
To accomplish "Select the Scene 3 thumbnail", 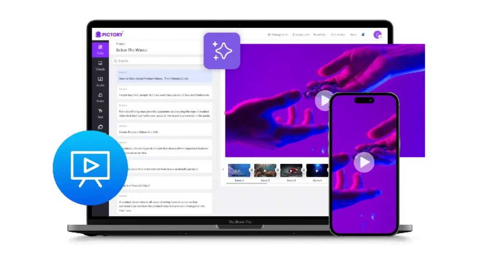I will click(x=291, y=171).
